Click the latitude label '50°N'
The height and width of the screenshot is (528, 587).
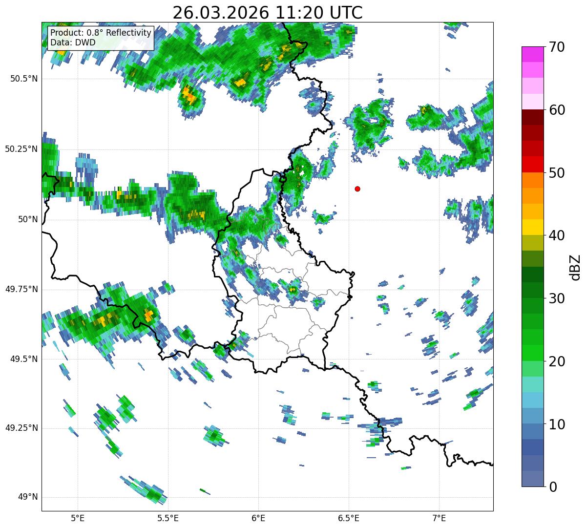tap(28, 219)
